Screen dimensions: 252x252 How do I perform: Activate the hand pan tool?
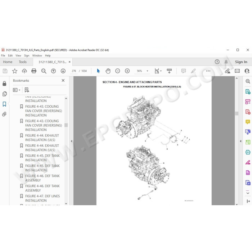tap(108, 71)
